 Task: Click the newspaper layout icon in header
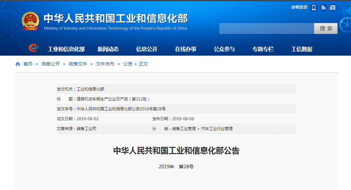[333, 8]
